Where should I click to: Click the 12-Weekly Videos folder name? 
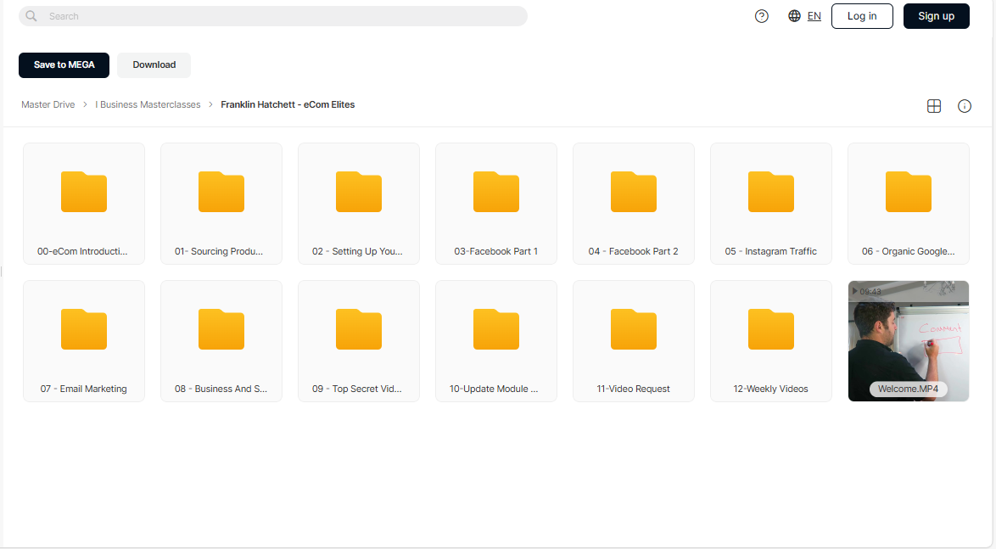(771, 389)
